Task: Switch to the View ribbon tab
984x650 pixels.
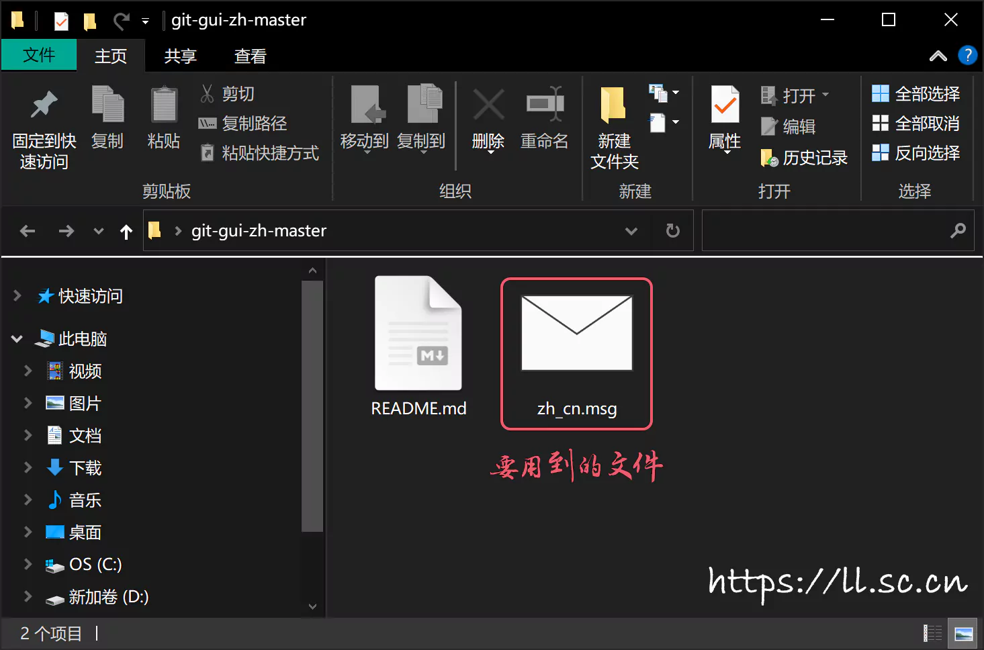Action: 250,56
